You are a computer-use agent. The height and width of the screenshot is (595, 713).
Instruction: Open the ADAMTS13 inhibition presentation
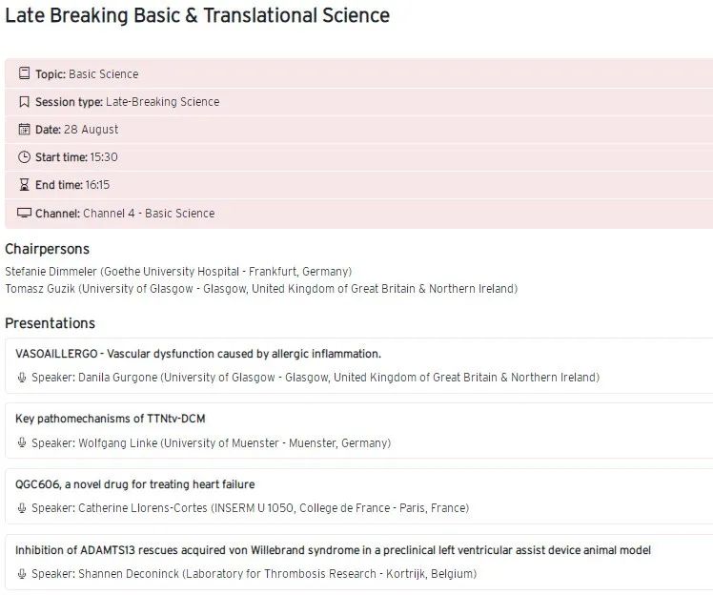[x=333, y=550]
